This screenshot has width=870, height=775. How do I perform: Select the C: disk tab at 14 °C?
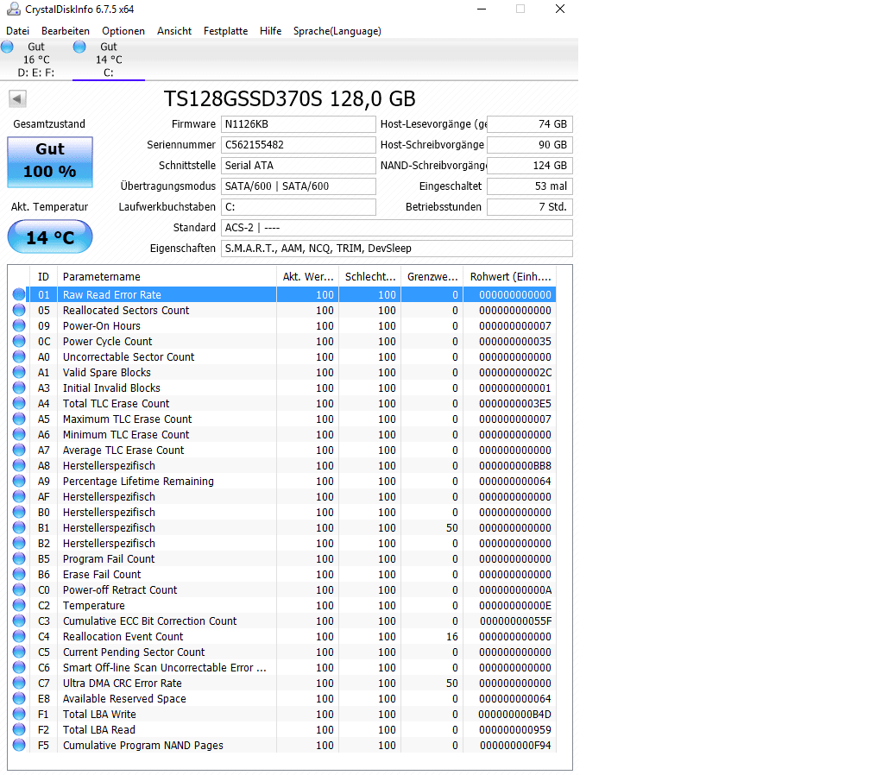coord(109,60)
